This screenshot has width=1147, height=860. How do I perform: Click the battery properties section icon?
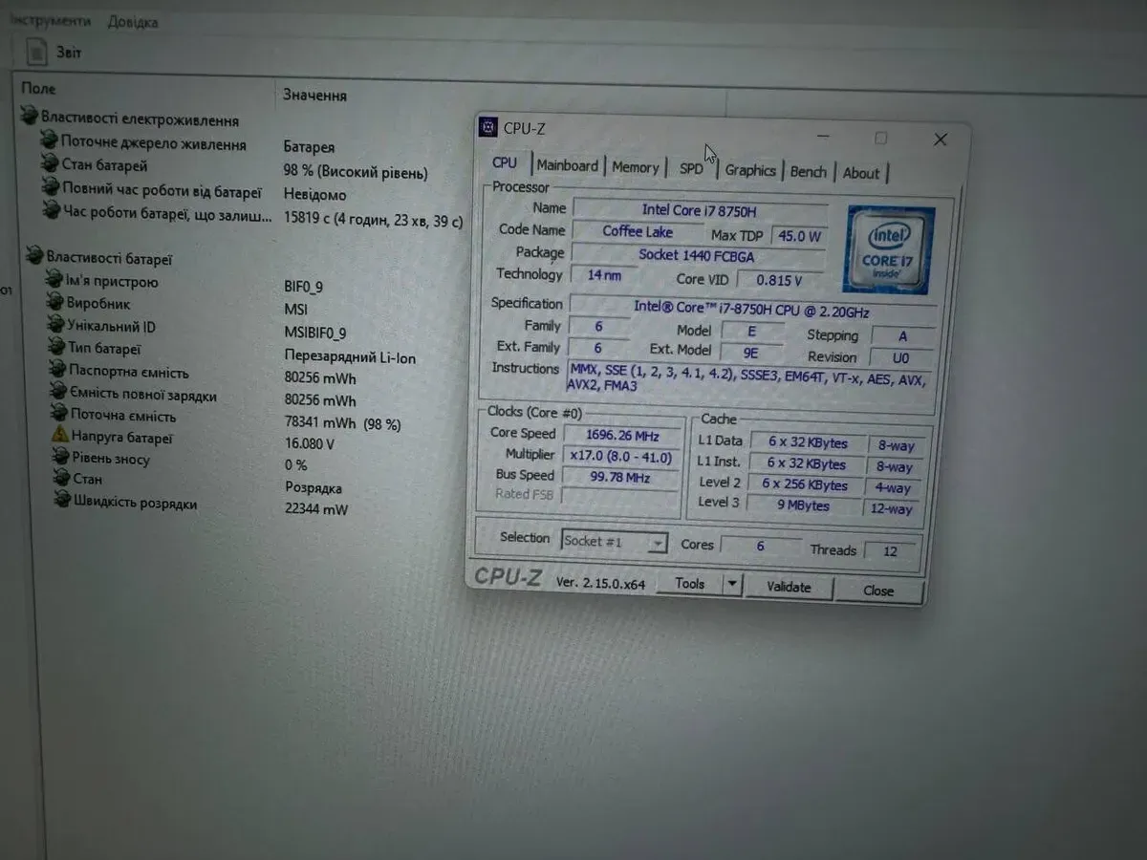[x=34, y=256]
